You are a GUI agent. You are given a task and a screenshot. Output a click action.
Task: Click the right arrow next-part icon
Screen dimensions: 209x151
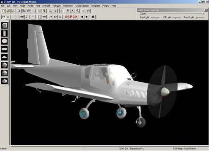click(87, 17)
